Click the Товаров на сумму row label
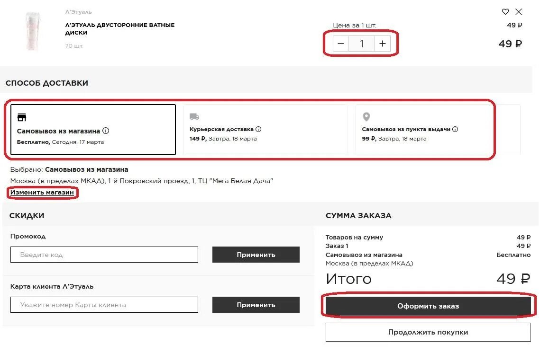The image size is (540, 353). point(354,237)
